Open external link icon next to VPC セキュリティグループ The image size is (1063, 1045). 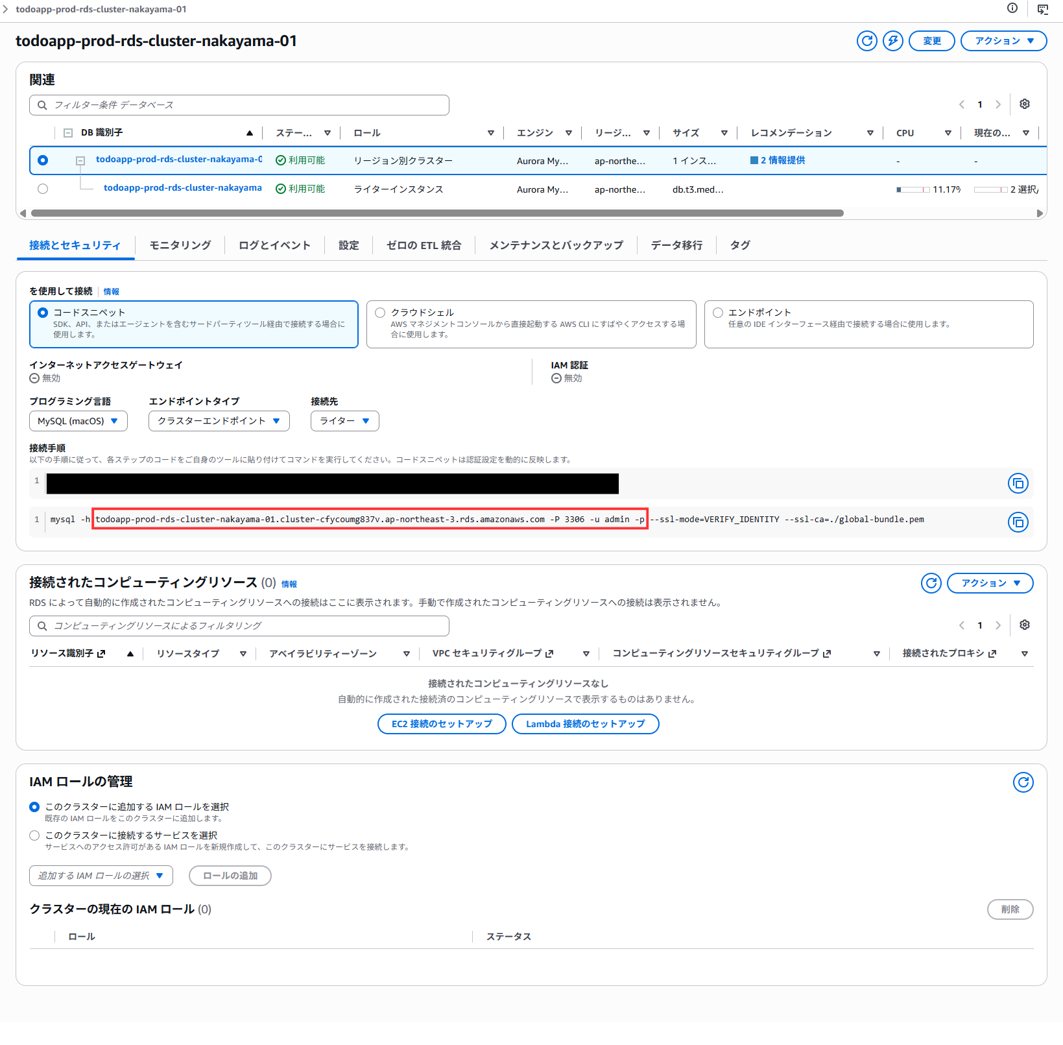pos(549,654)
